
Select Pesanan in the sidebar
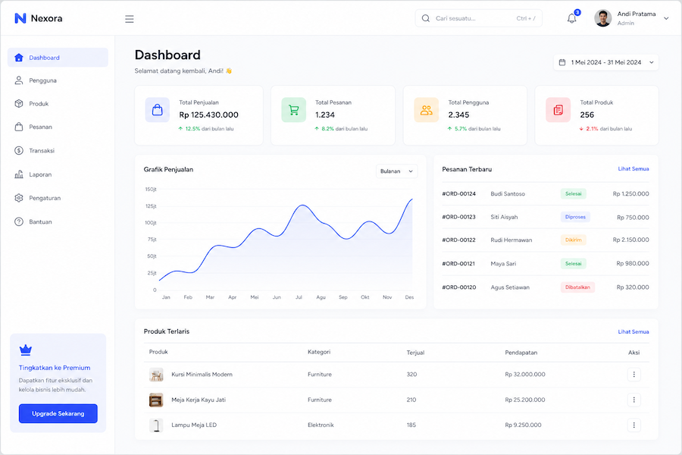[x=58, y=127]
